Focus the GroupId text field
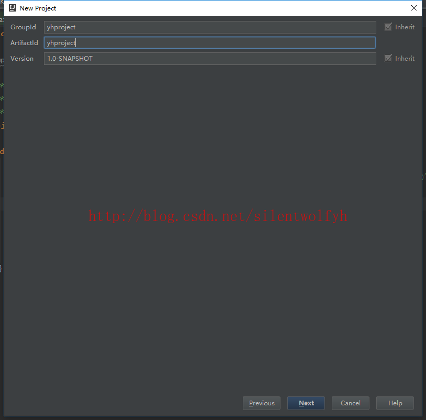The image size is (426, 420). (209, 27)
